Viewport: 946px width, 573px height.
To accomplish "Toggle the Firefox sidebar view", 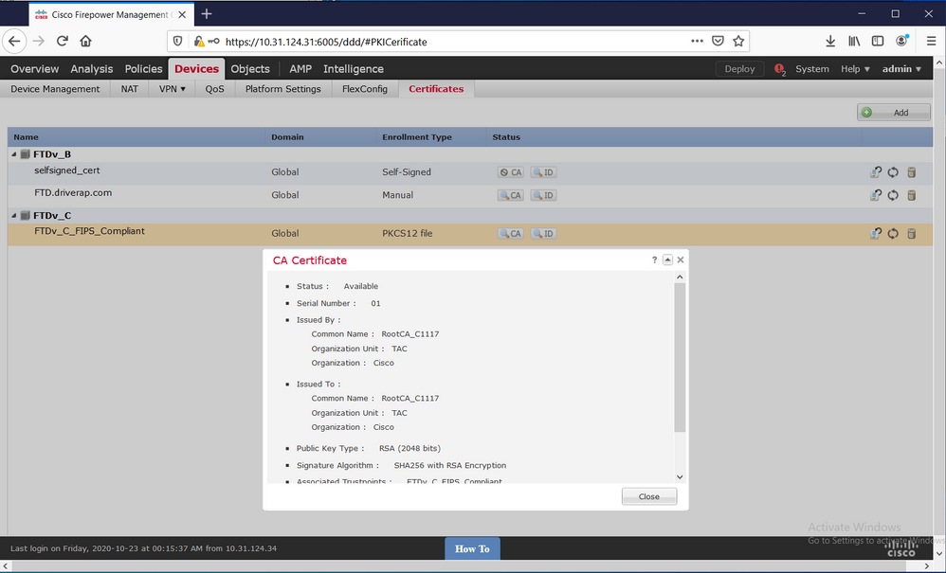I will point(878,41).
